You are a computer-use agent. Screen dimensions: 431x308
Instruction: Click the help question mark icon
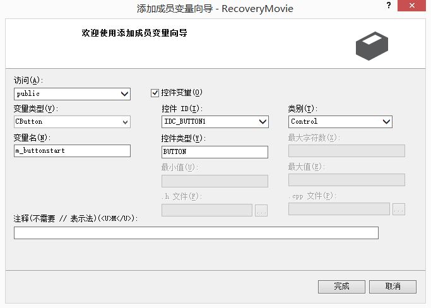[x=389, y=5]
